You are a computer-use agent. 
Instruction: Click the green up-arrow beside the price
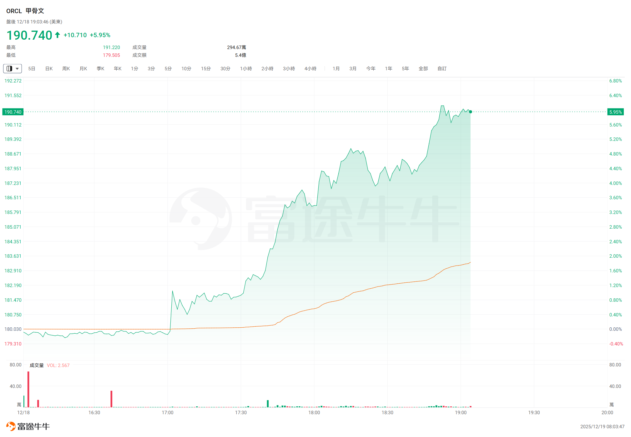click(x=58, y=35)
